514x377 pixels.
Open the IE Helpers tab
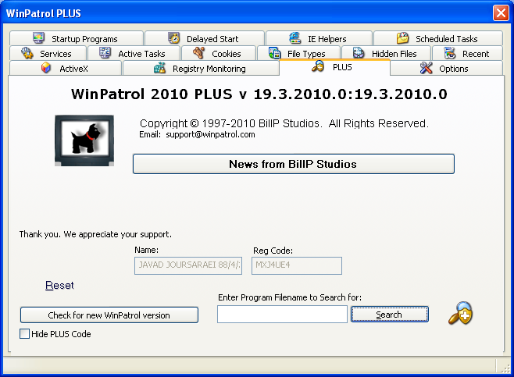tap(319, 38)
